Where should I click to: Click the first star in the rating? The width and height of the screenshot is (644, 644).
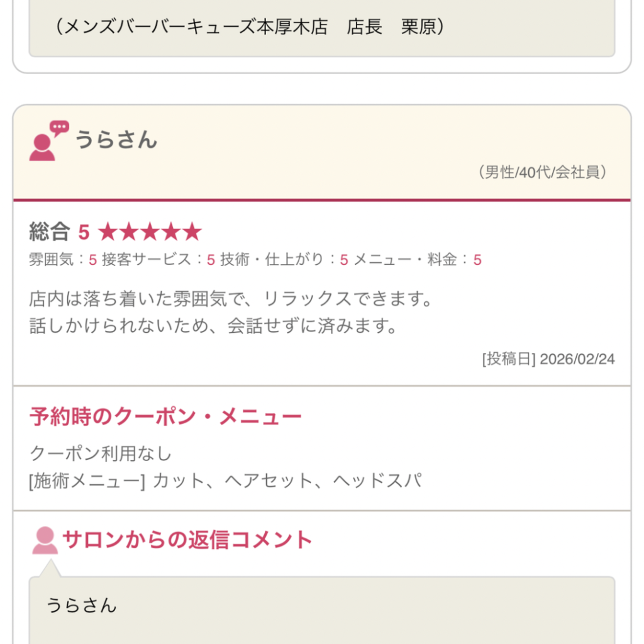(108, 232)
